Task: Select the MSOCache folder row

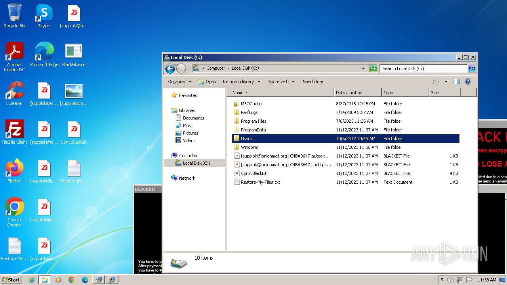Action: coord(345,104)
